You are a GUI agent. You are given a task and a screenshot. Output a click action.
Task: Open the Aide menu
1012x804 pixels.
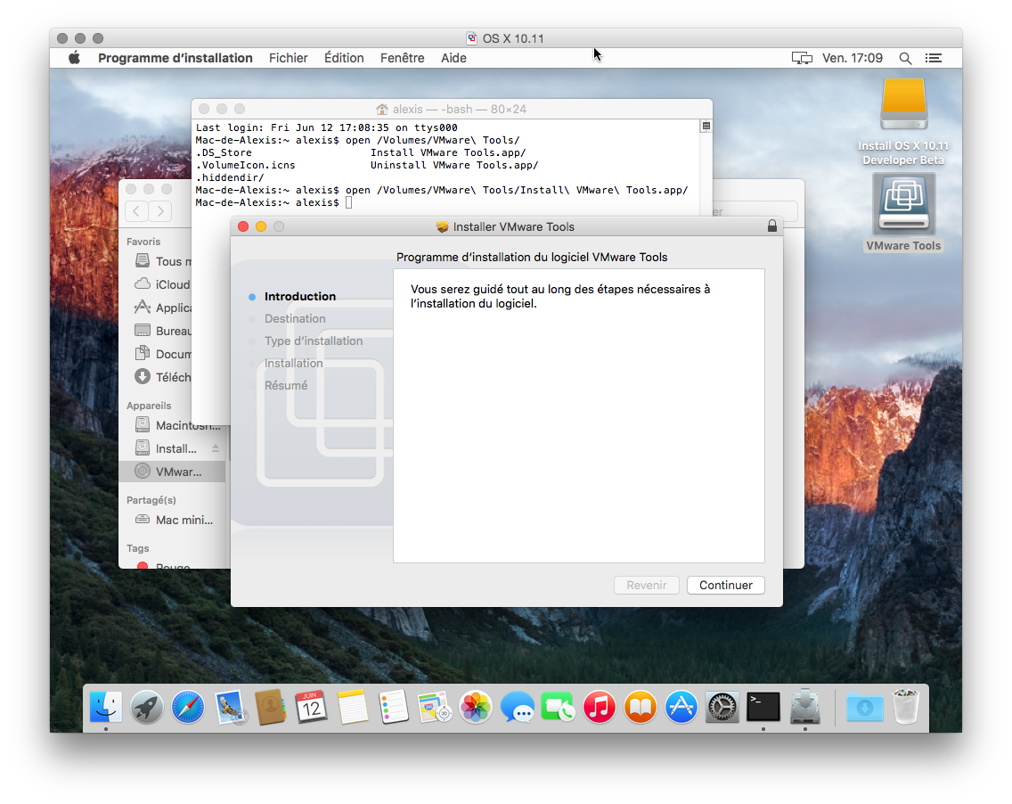tap(453, 58)
